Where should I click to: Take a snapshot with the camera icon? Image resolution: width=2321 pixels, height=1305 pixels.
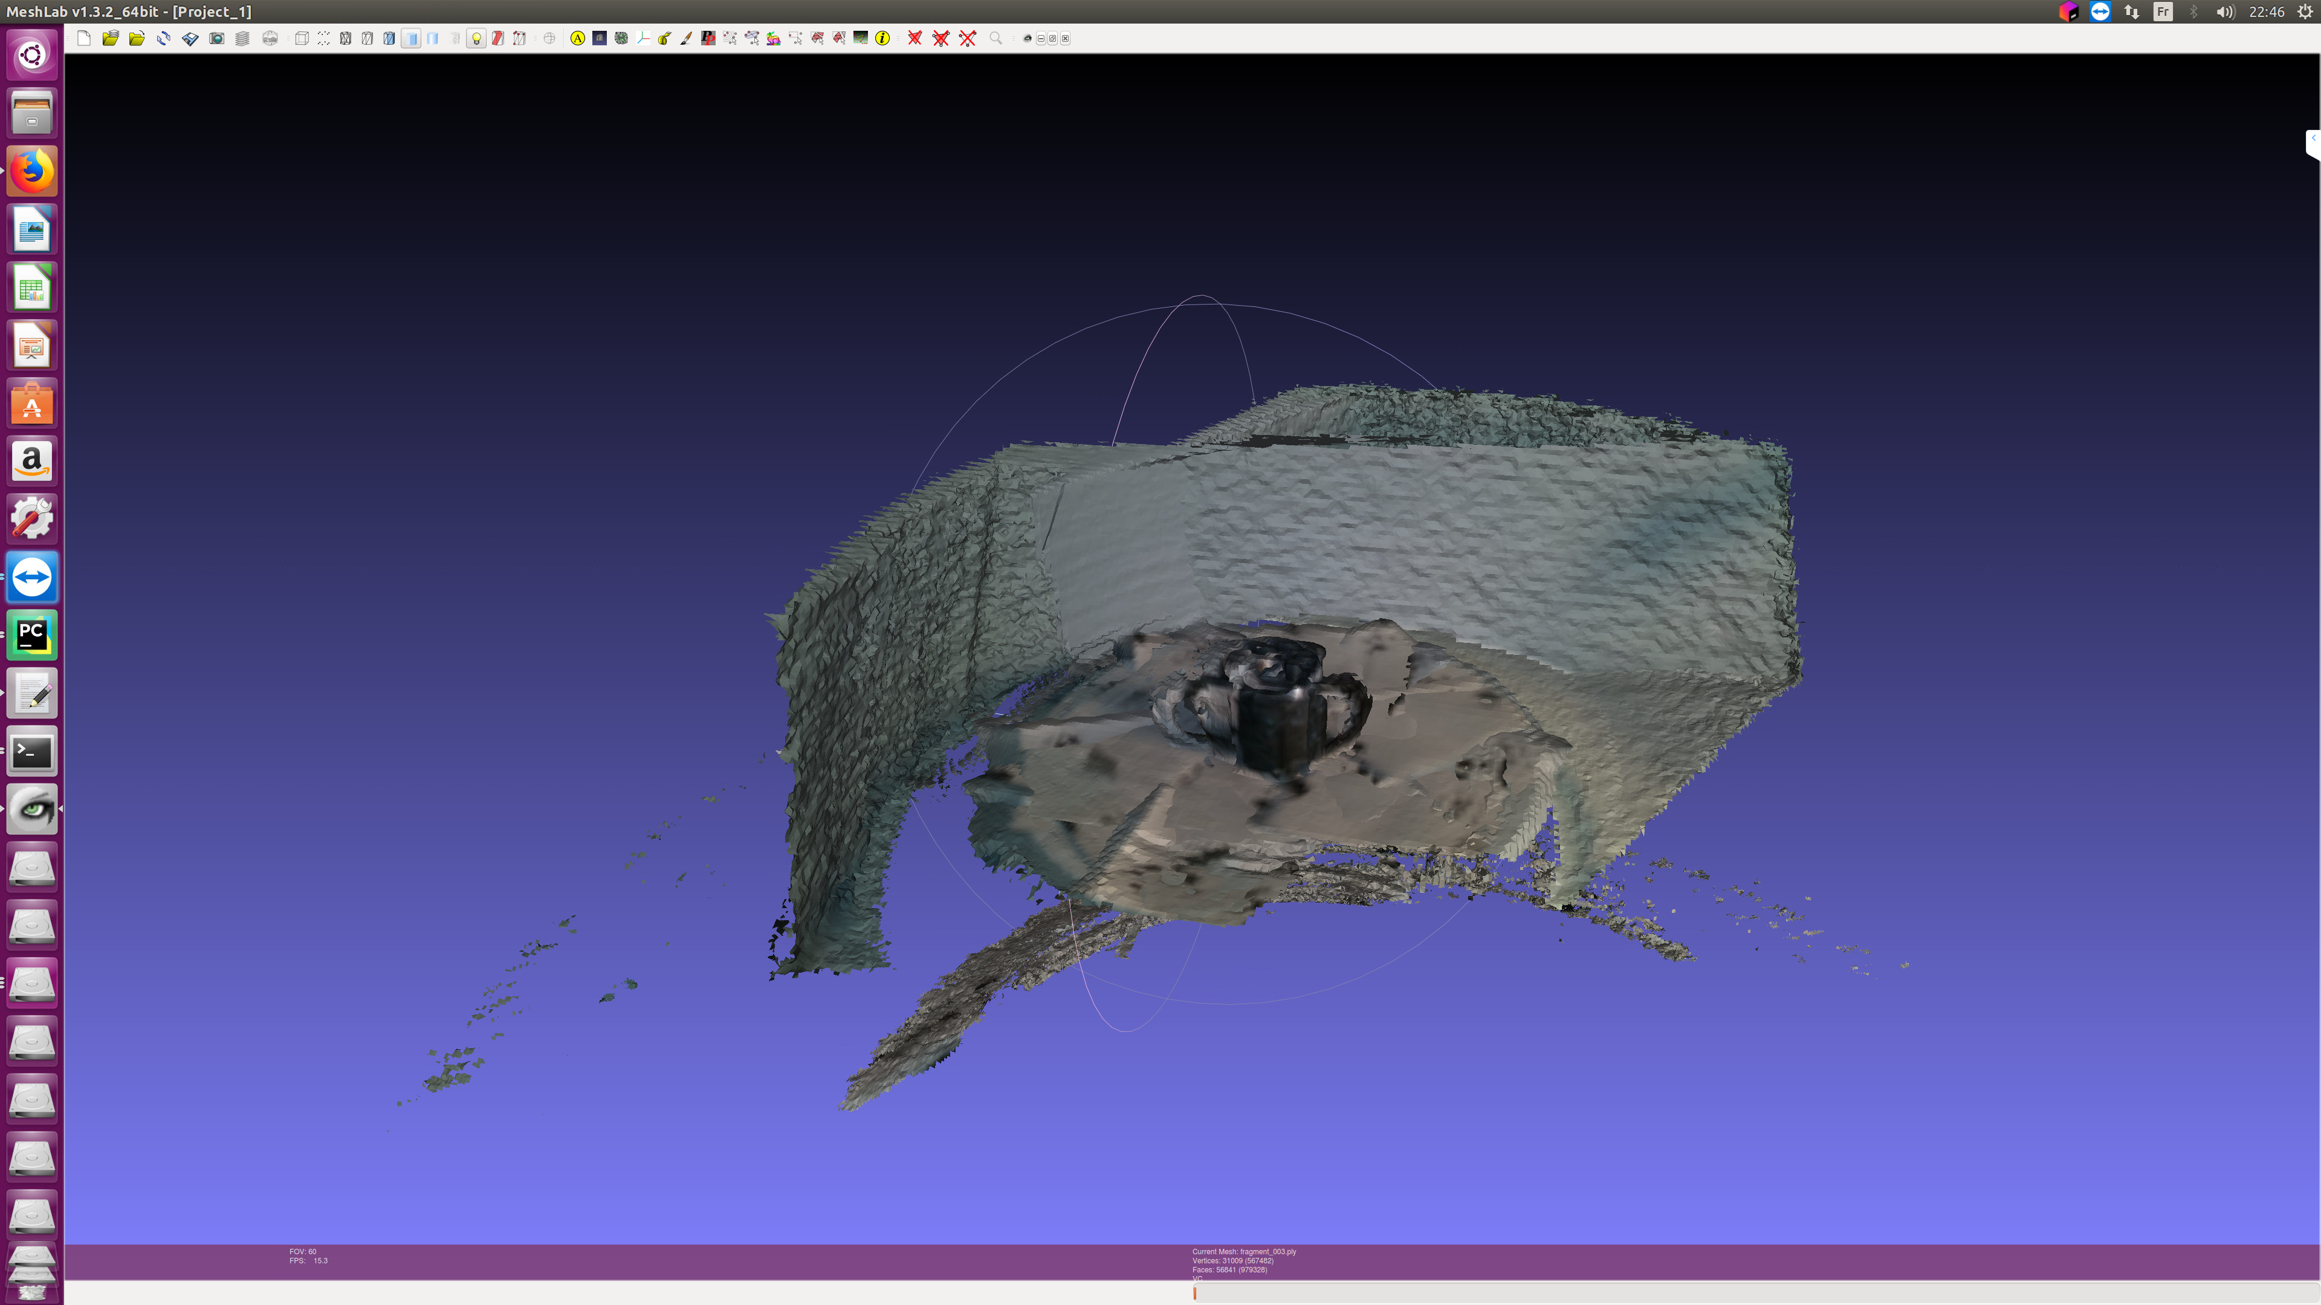point(216,38)
